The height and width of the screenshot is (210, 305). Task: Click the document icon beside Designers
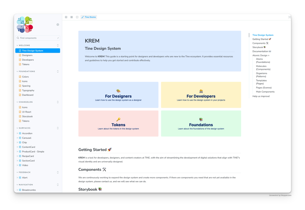[20, 55]
